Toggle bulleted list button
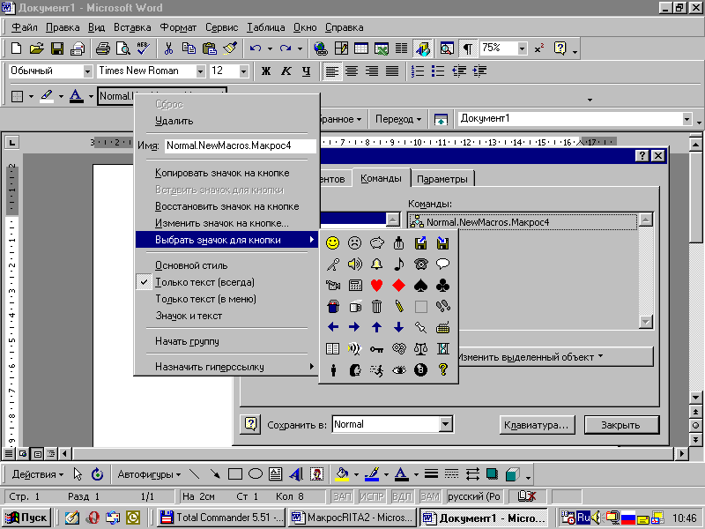 point(437,71)
